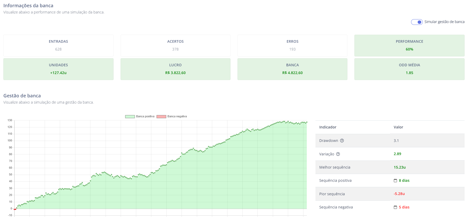Viewport: 469px width, 217px height.
Task: Toggle the Banca positiva legend swatch
Action: tap(130, 117)
